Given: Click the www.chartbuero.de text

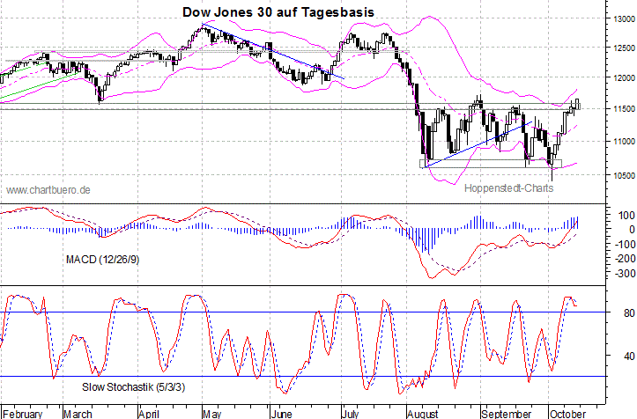Looking at the screenshot, I should click(x=48, y=190).
